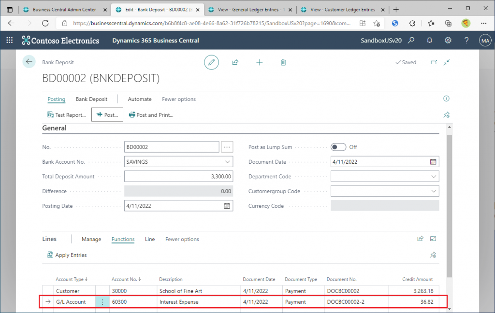Screen dimensions: 495x313
Task: Click Apply Entries action
Action: [67, 255]
